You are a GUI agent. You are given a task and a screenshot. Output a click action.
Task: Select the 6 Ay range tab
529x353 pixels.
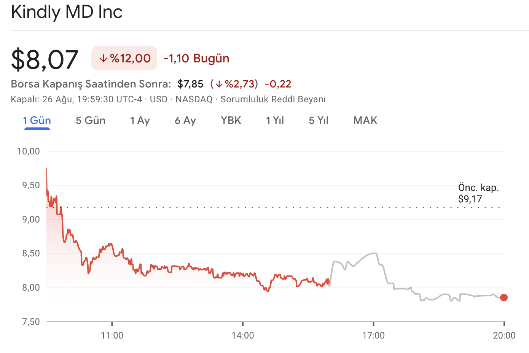pos(185,121)
